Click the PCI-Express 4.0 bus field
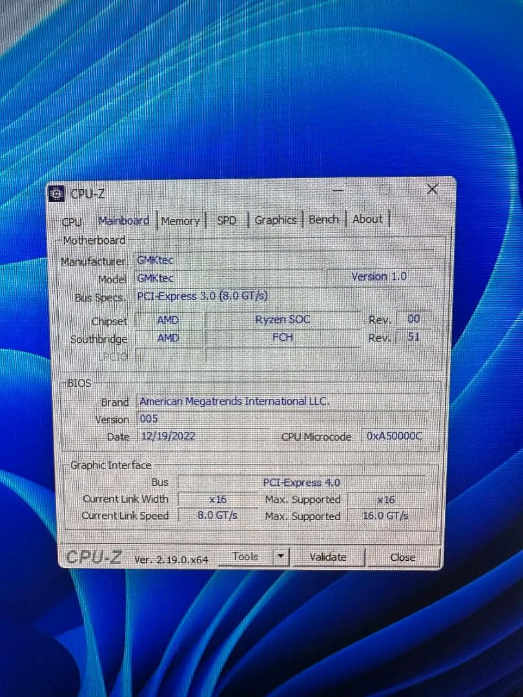 point(302,483)
